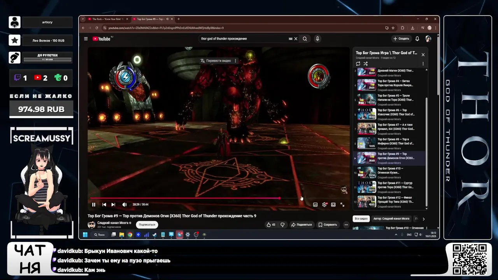Skip to previous video in player

coord(104,205)
